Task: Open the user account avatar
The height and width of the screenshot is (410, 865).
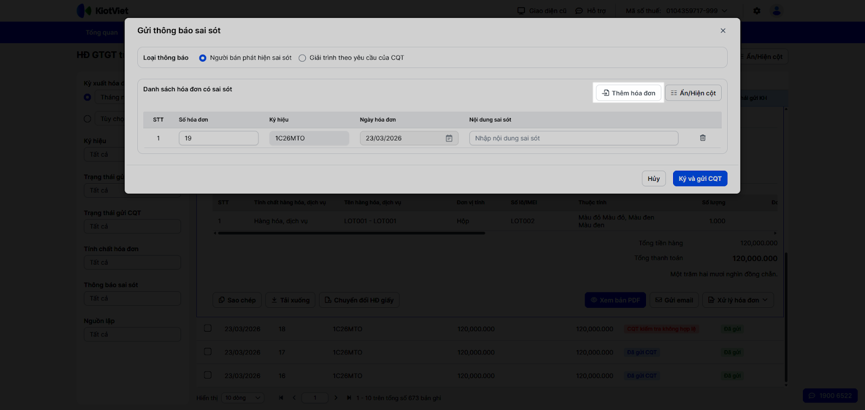Action: 777,11
